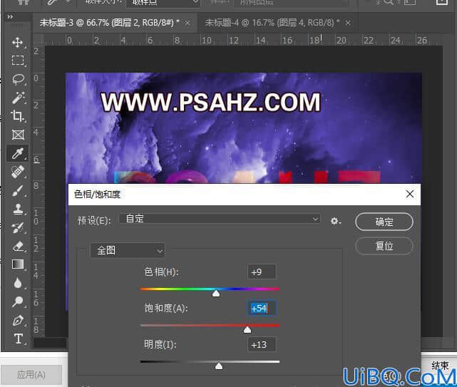Click the 应用(A) button
457x387 pixels.
31,374
